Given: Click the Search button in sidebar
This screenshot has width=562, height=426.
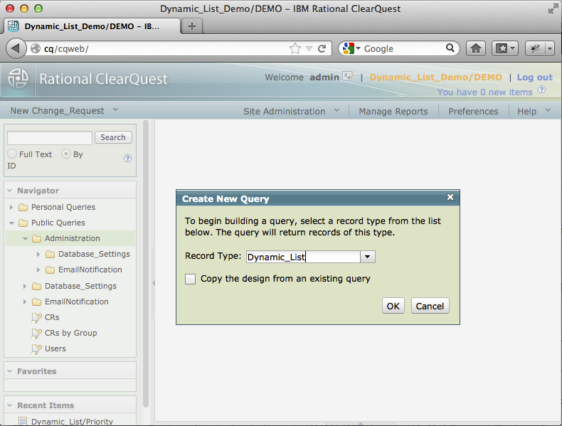Looking at the screenshot, I should 113,137.
